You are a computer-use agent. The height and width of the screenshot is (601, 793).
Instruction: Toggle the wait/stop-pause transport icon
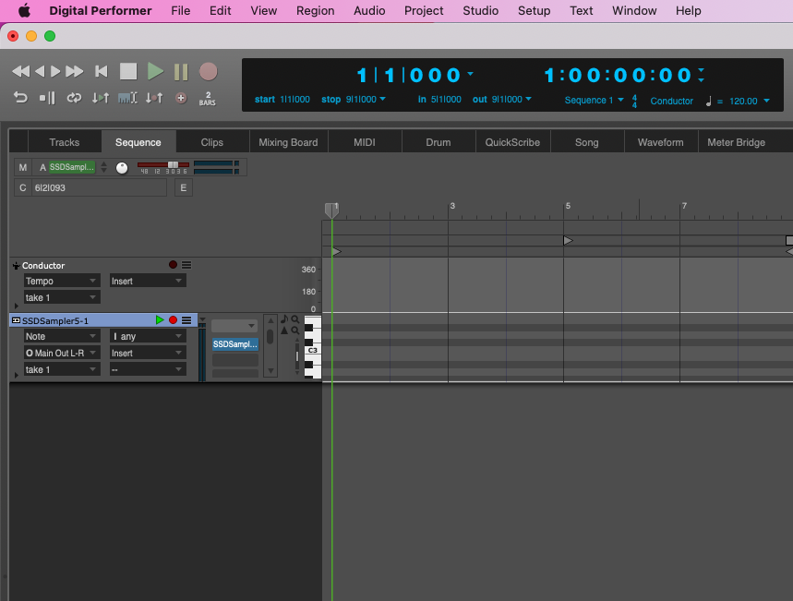(47, 98)
